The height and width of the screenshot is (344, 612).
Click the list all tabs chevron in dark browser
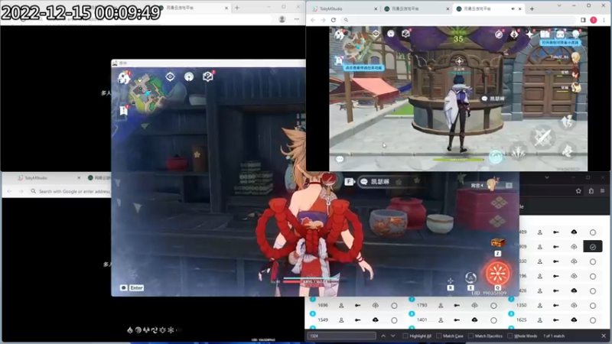click(547, 177)
